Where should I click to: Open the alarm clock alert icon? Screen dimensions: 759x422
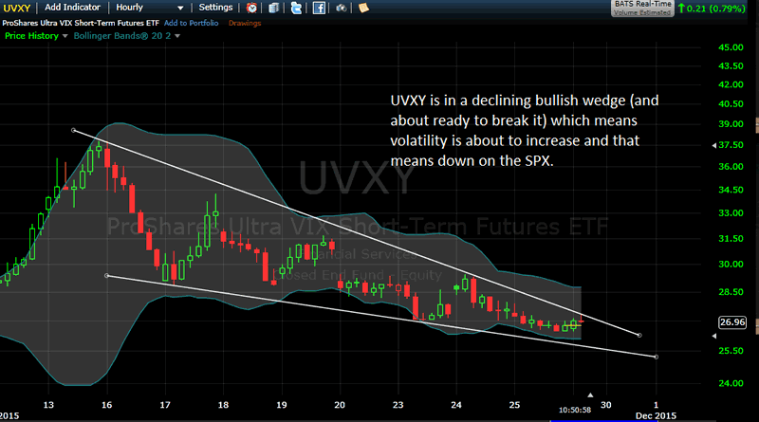pos(251,8)
